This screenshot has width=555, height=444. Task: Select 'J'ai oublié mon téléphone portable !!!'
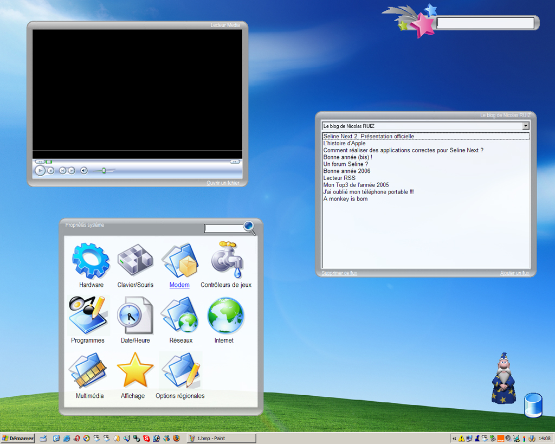click(x=369, y=192)
